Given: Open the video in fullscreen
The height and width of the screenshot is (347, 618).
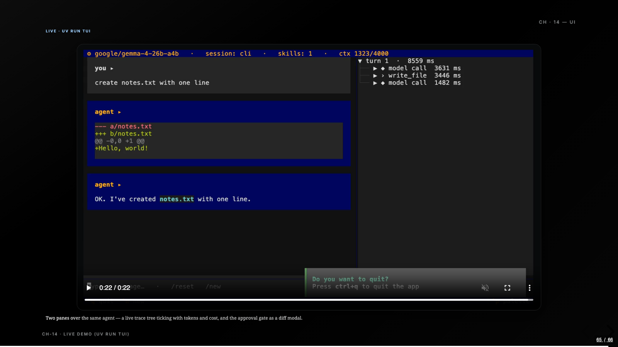Looking at the screenshot, I should [x=508, y=288].
